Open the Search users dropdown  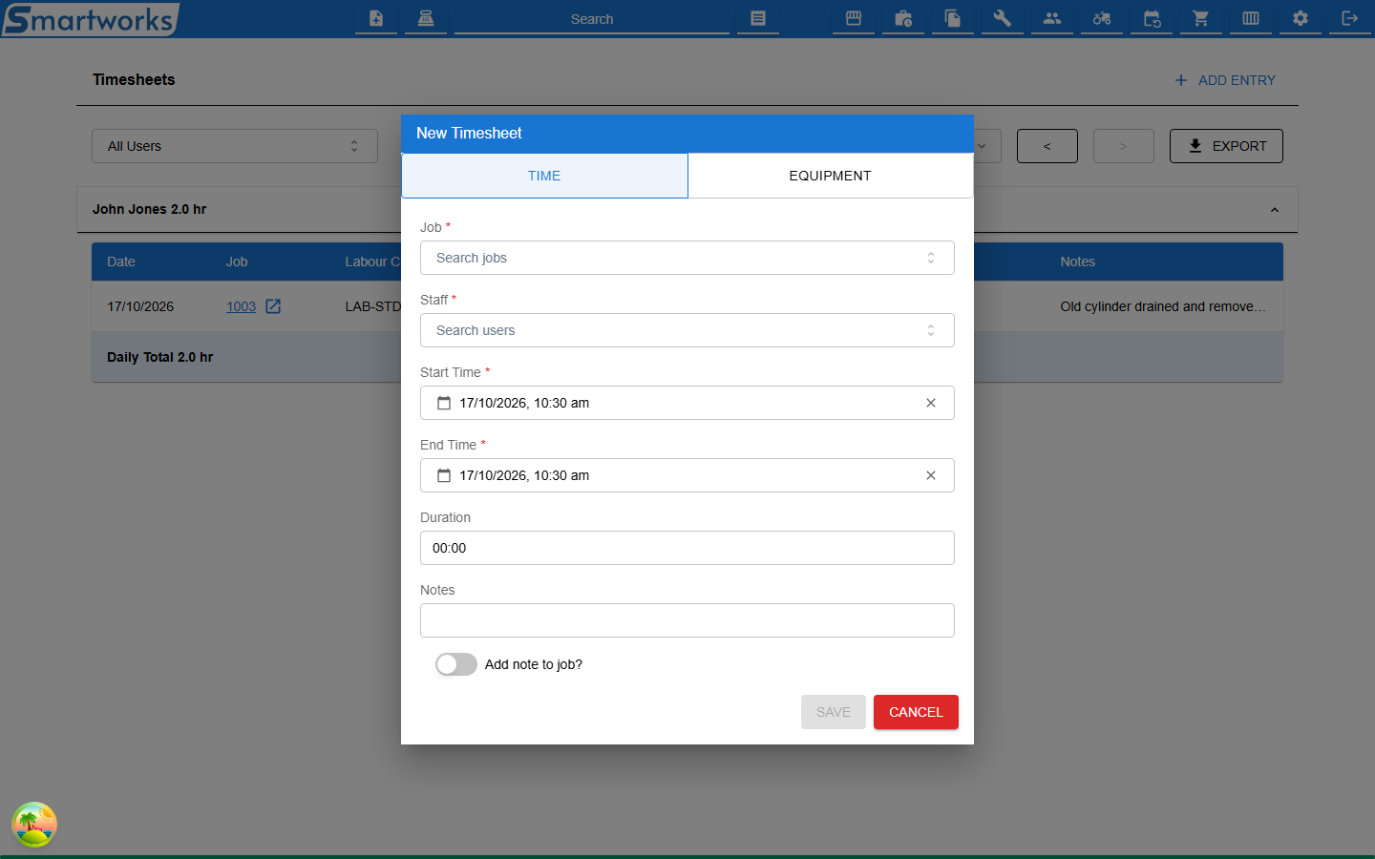687,330
